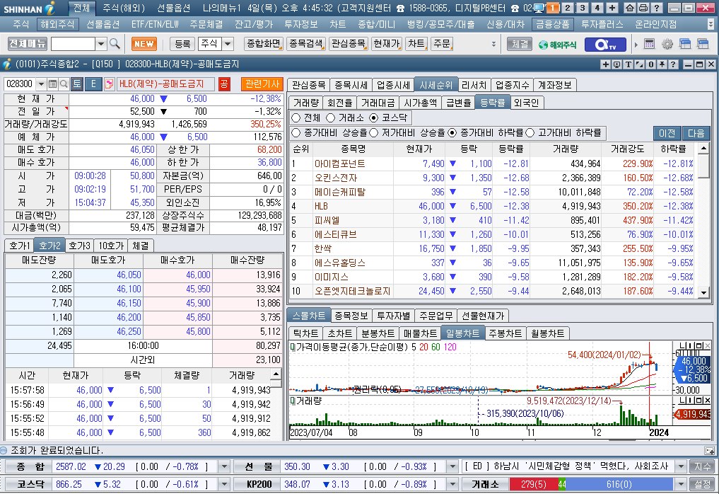Click the ranking table scrollbar down arrow
Screen dimensions: 719x494
pyautogui.click(x=703, y=292)
